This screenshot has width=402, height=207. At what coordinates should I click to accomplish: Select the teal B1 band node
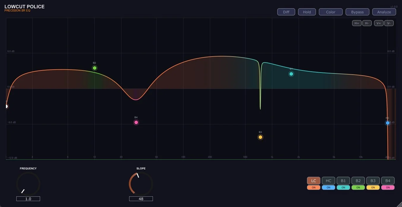click(291, 74)
